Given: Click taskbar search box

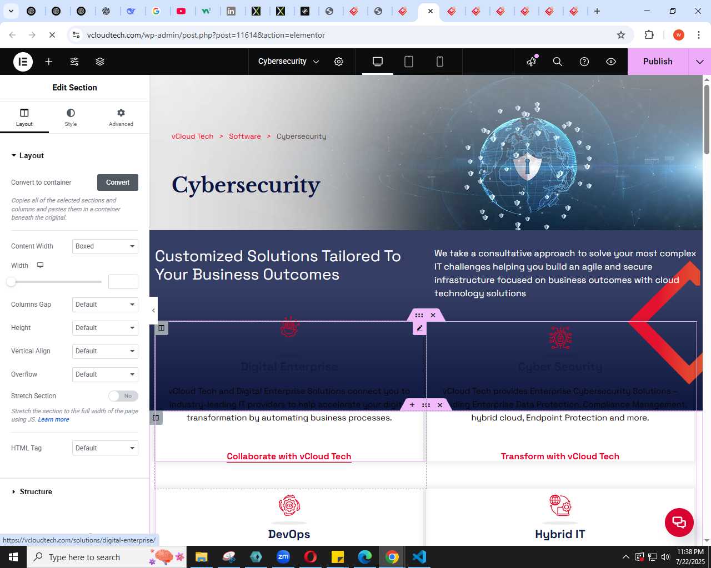Looking at the screenshot, I should click(107, 557).
